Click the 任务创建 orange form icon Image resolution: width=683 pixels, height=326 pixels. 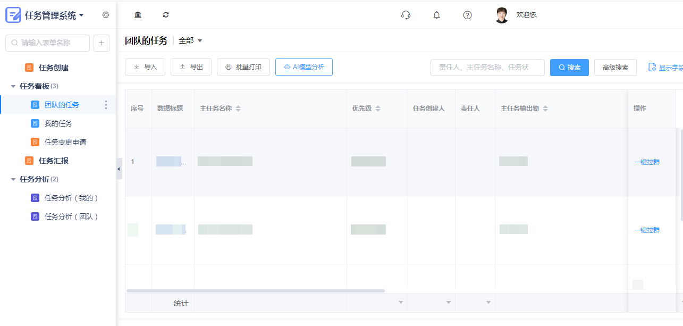pyautogui.click(x=29, y=68)
